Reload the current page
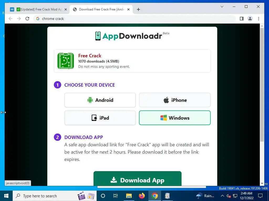269x201 pixels. (27, 19)
